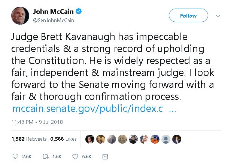Open the tweet options chevron dropdown
Viewport: 234px width, 165px height.
219,16
